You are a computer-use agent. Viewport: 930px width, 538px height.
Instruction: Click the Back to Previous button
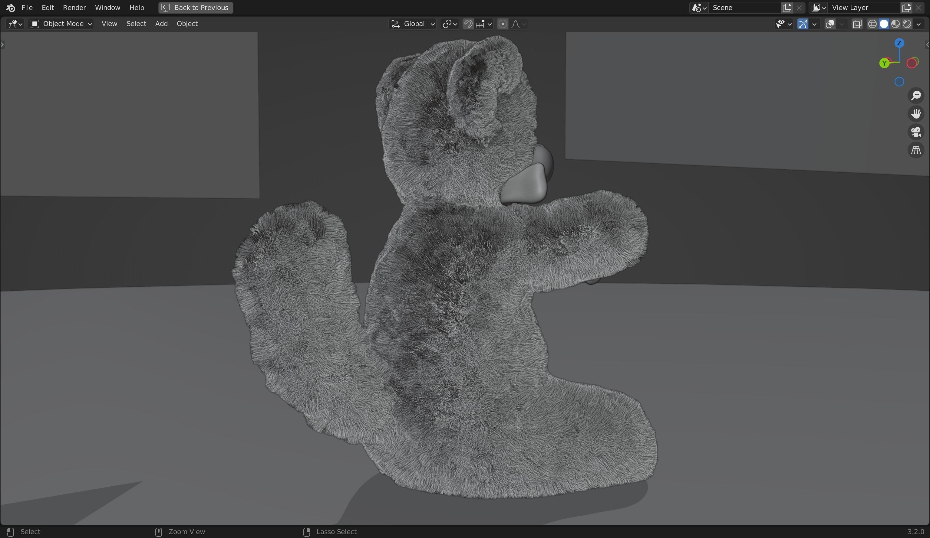click(x=195, y=7)
